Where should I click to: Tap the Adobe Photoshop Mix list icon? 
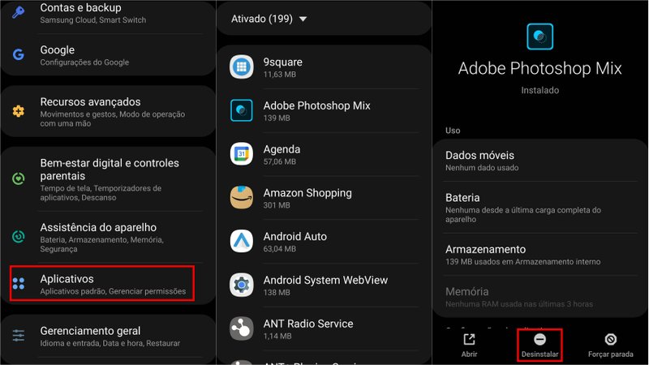pos(241,110)
